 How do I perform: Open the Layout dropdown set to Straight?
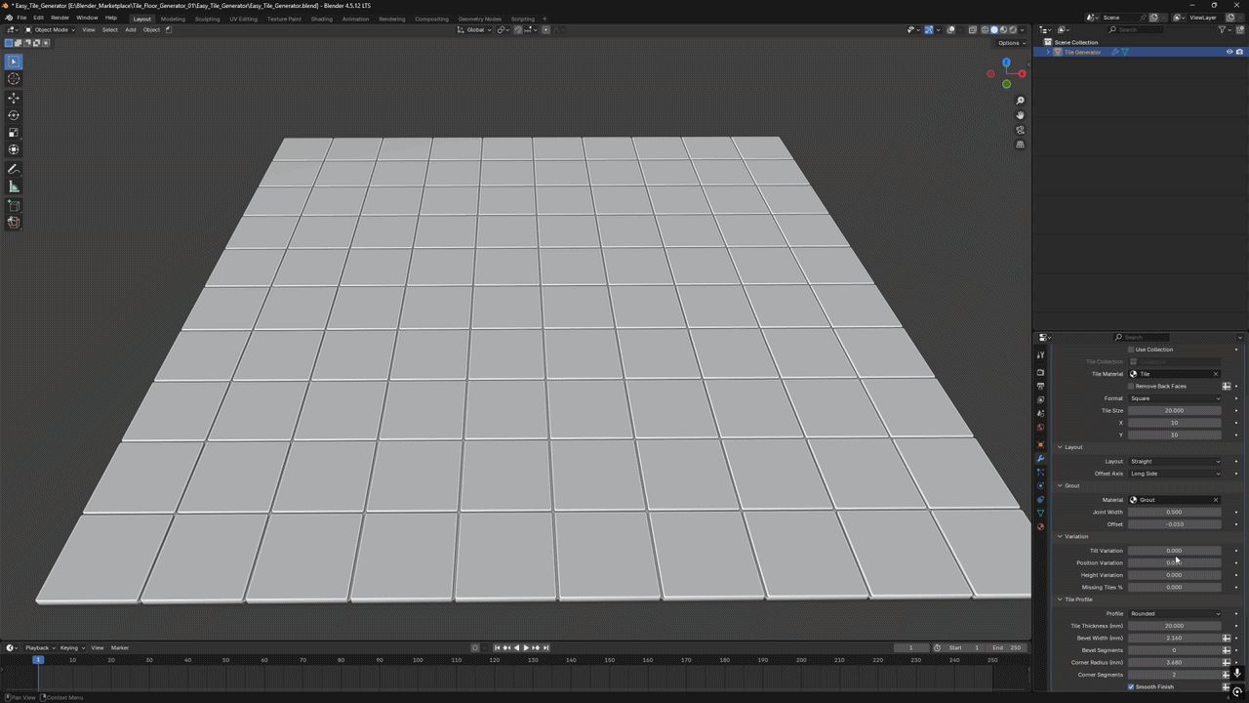(1175, 461)
